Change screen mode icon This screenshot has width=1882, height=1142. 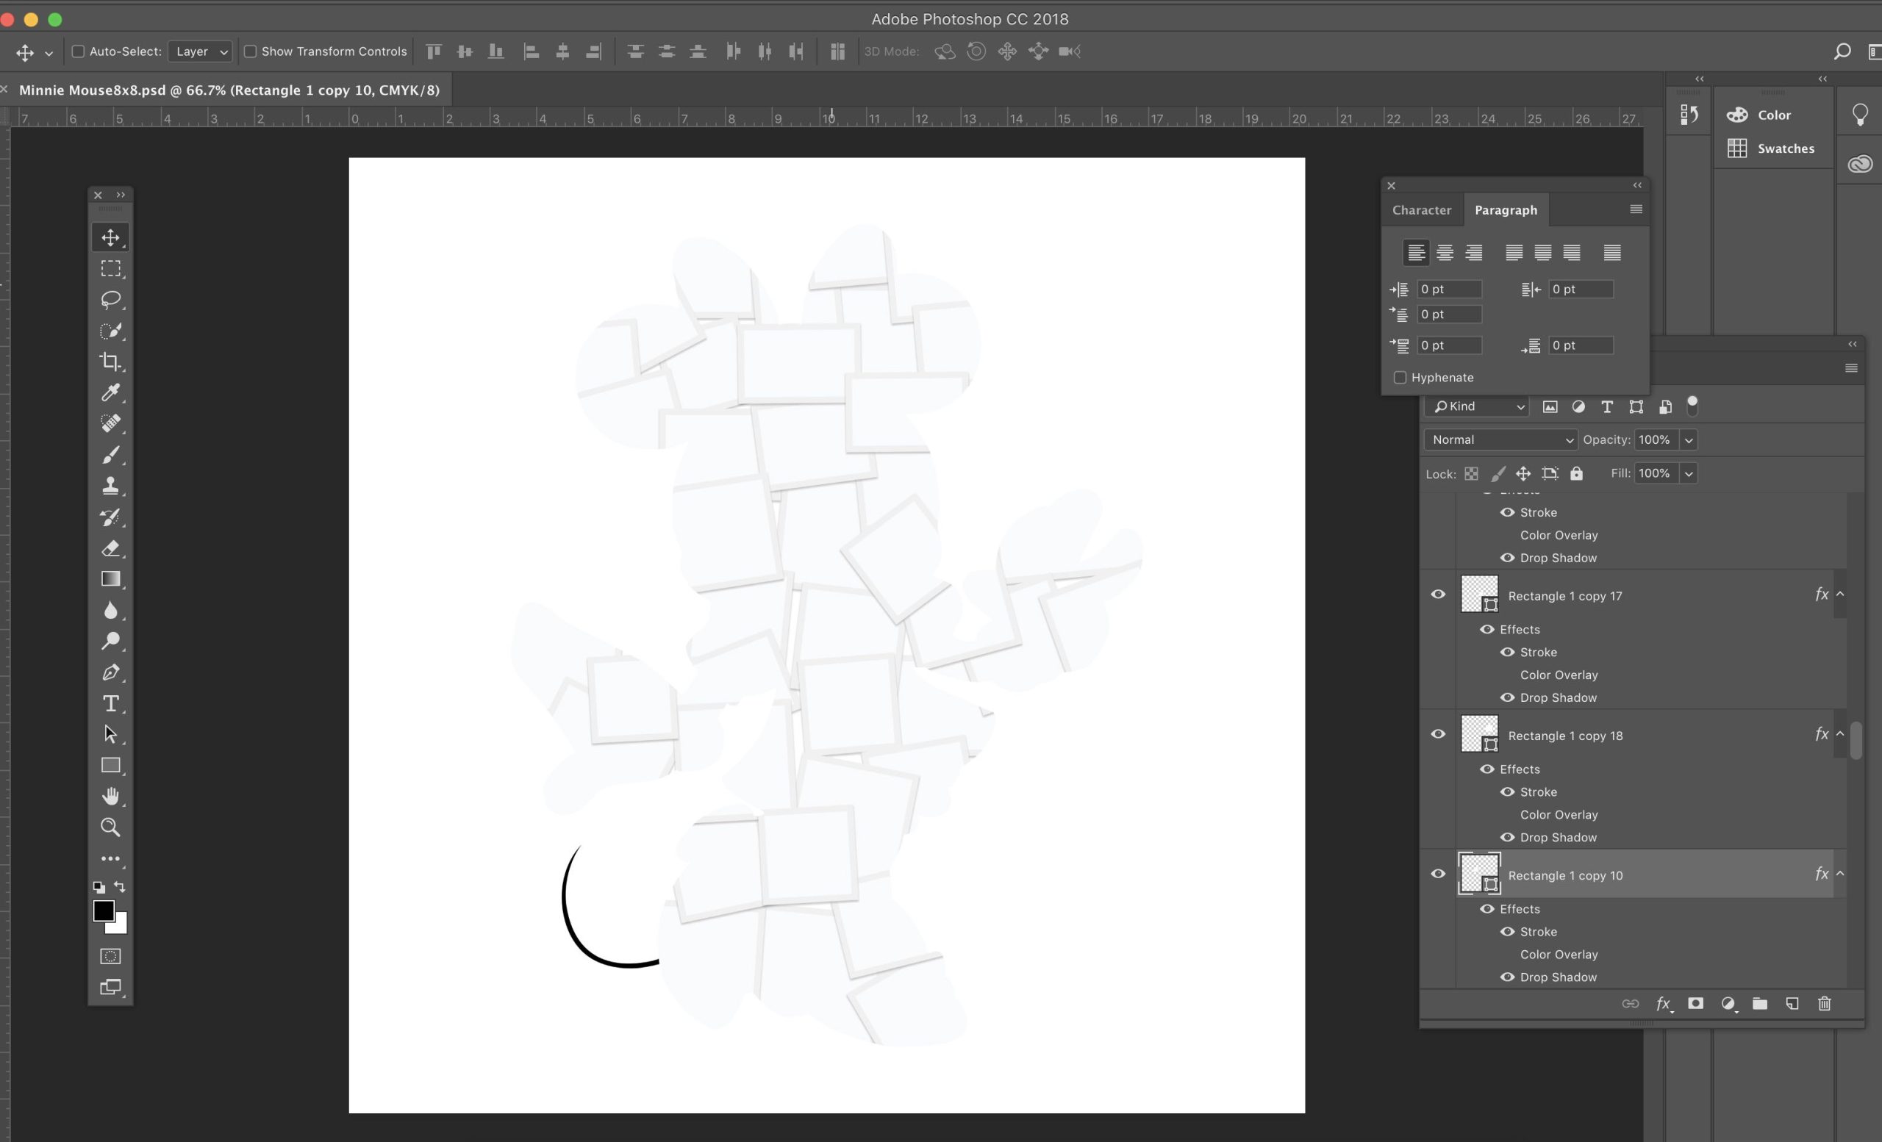[x=111, y=987]
